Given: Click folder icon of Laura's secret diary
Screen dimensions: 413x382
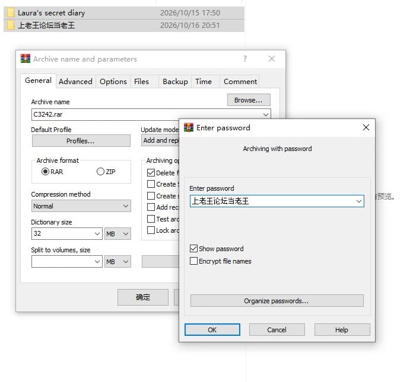Looking at the screenshot, I should (x=11, y=12).
